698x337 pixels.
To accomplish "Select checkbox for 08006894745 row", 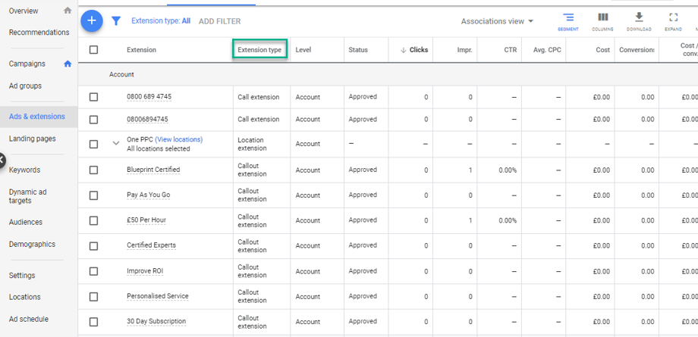I will click(x=93, y=120).
